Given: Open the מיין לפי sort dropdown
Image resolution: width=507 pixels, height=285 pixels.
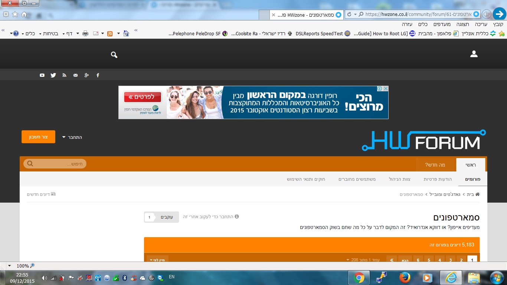Looking at the screenshot, I should 157,260.
